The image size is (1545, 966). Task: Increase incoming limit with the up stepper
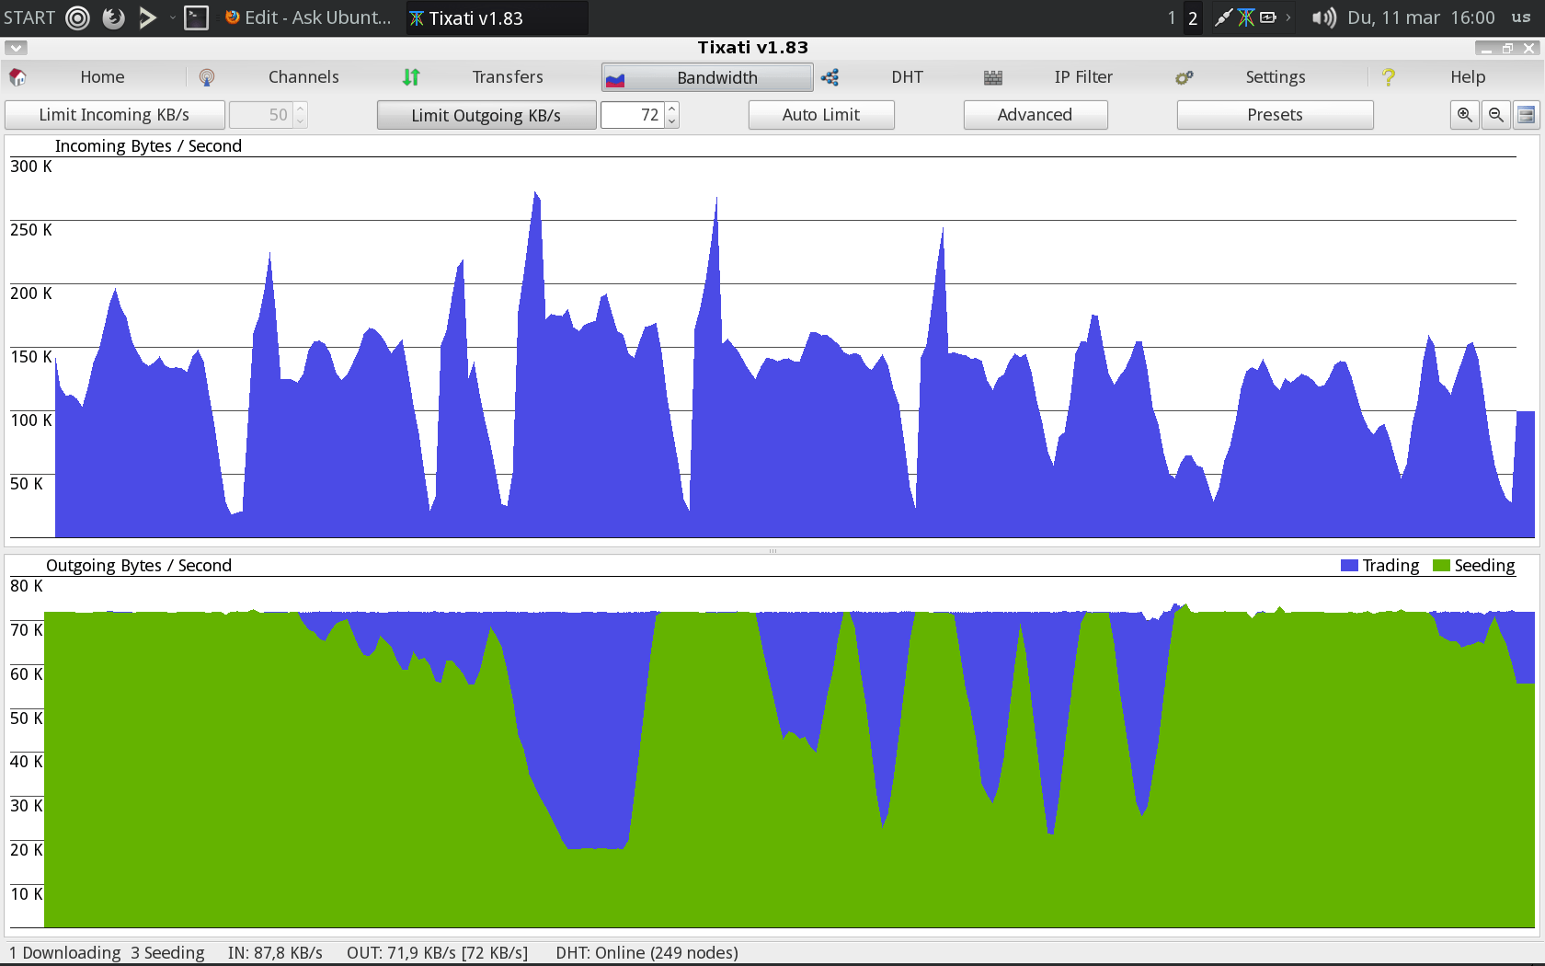pyautogui.click(x=300, y=109)
